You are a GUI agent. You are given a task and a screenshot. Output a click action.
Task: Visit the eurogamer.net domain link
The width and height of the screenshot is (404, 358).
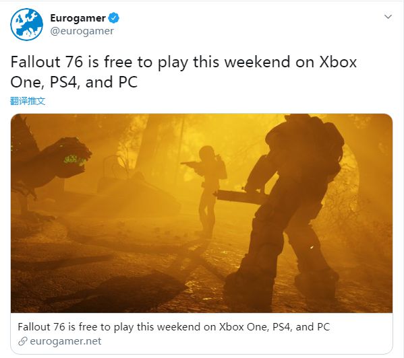pos(65,341)
